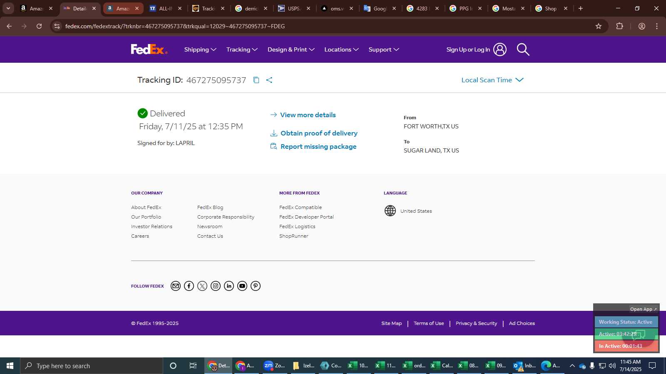
Task: Go back to the previous page
Action: 9,26
